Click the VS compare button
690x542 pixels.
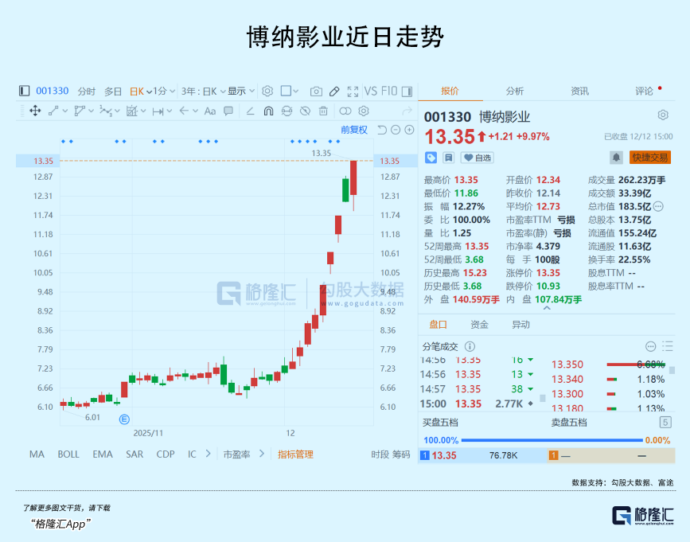pyautogui.click(x=371, y=91)
